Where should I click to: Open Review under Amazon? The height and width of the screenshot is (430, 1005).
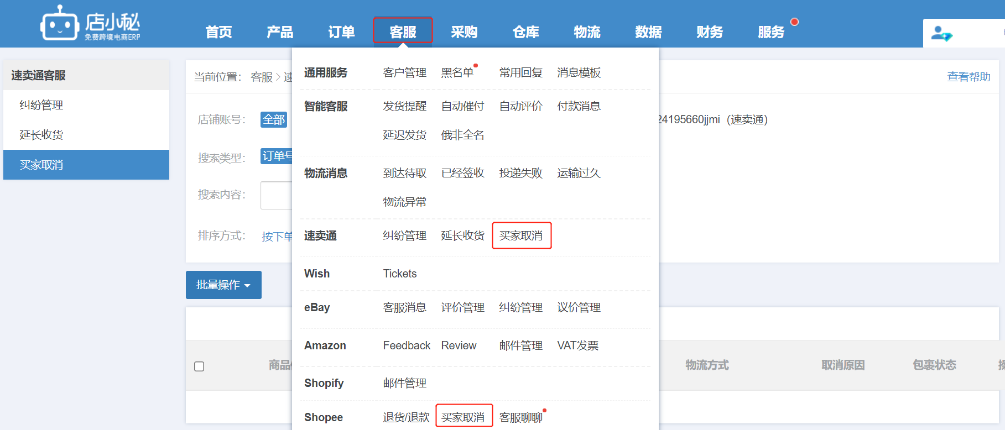click(x=459, y=345)
